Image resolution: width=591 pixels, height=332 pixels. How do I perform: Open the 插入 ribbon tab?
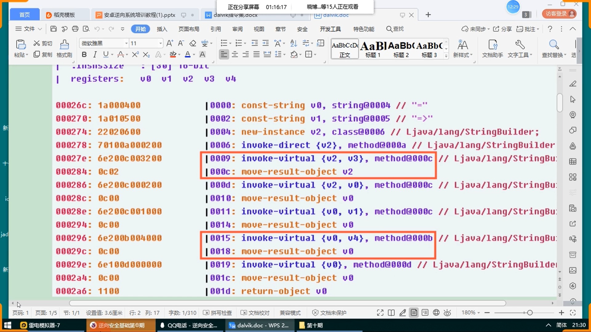162,29
